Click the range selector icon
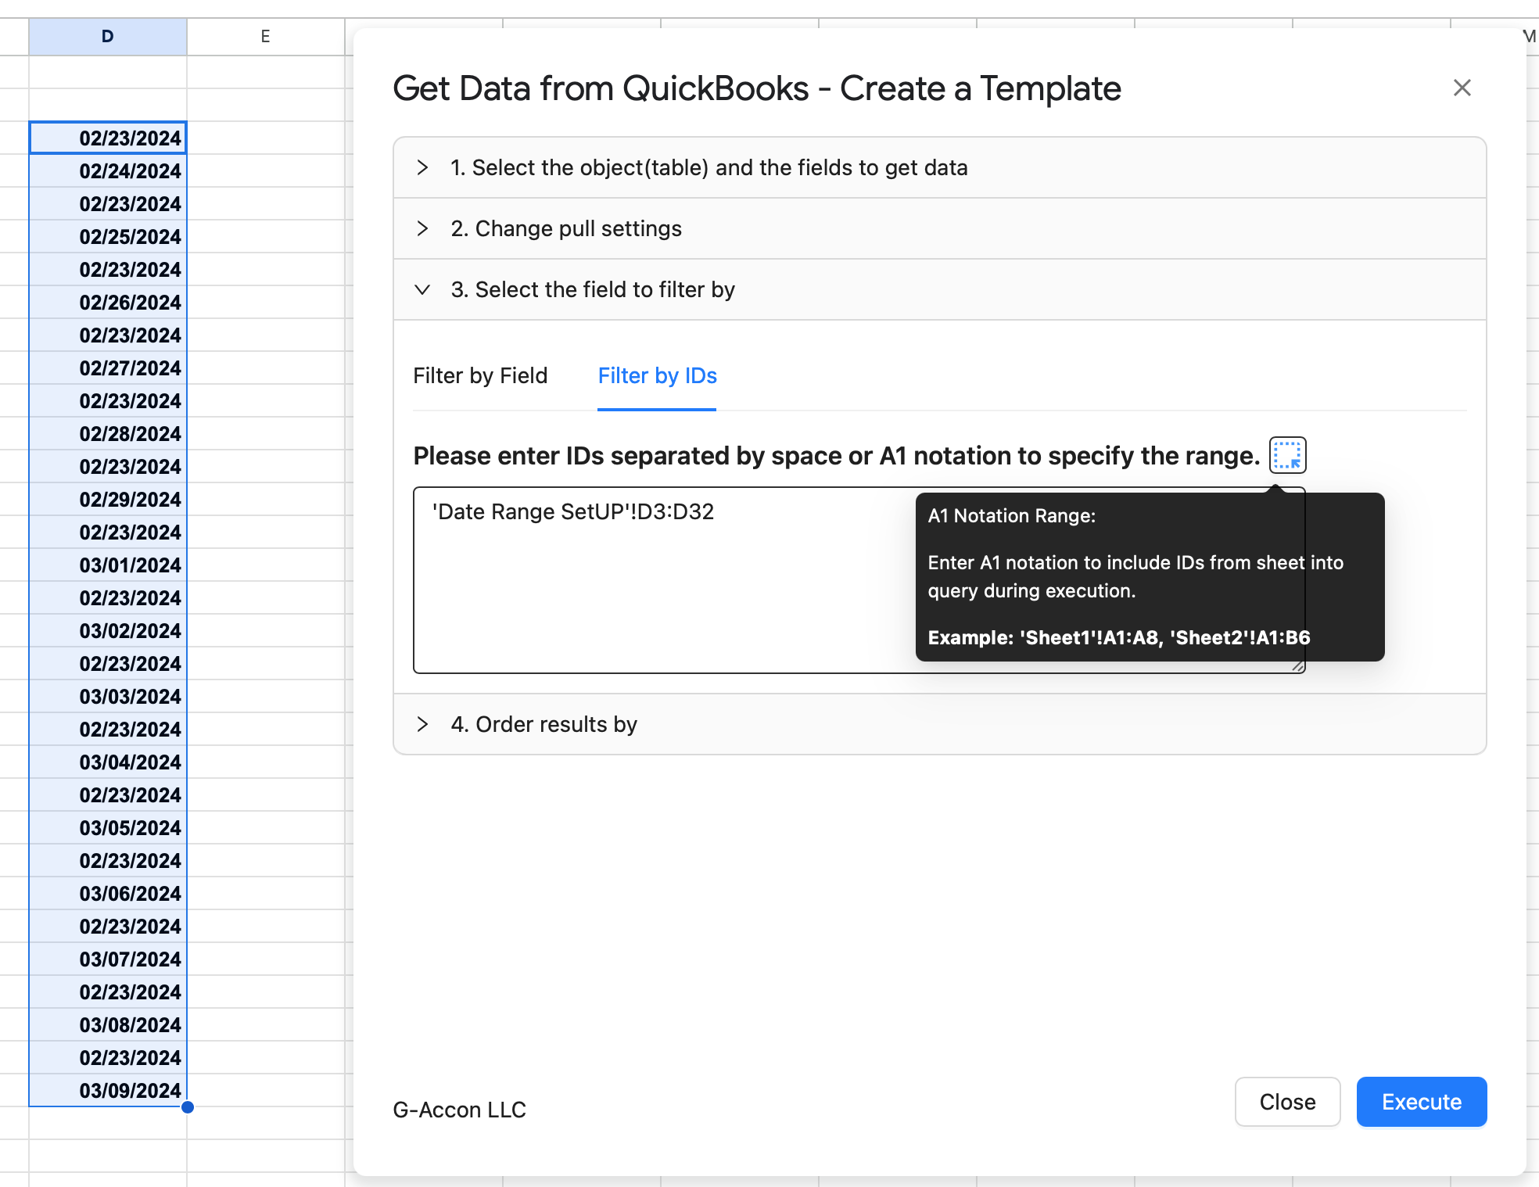1539x1187 pixels. point(1287,455)
